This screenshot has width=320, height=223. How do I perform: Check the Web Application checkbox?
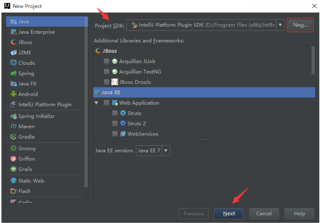tap(106, 103)
